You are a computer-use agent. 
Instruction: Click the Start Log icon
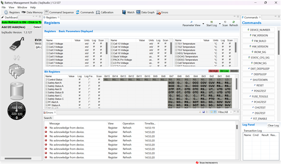(x=212, y=22)
